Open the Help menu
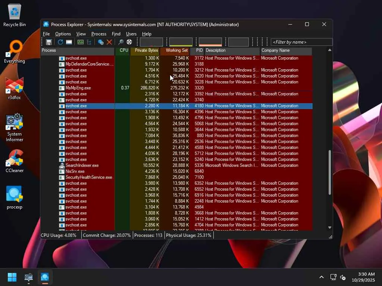382x286 pixels. [x=147, y=34]
